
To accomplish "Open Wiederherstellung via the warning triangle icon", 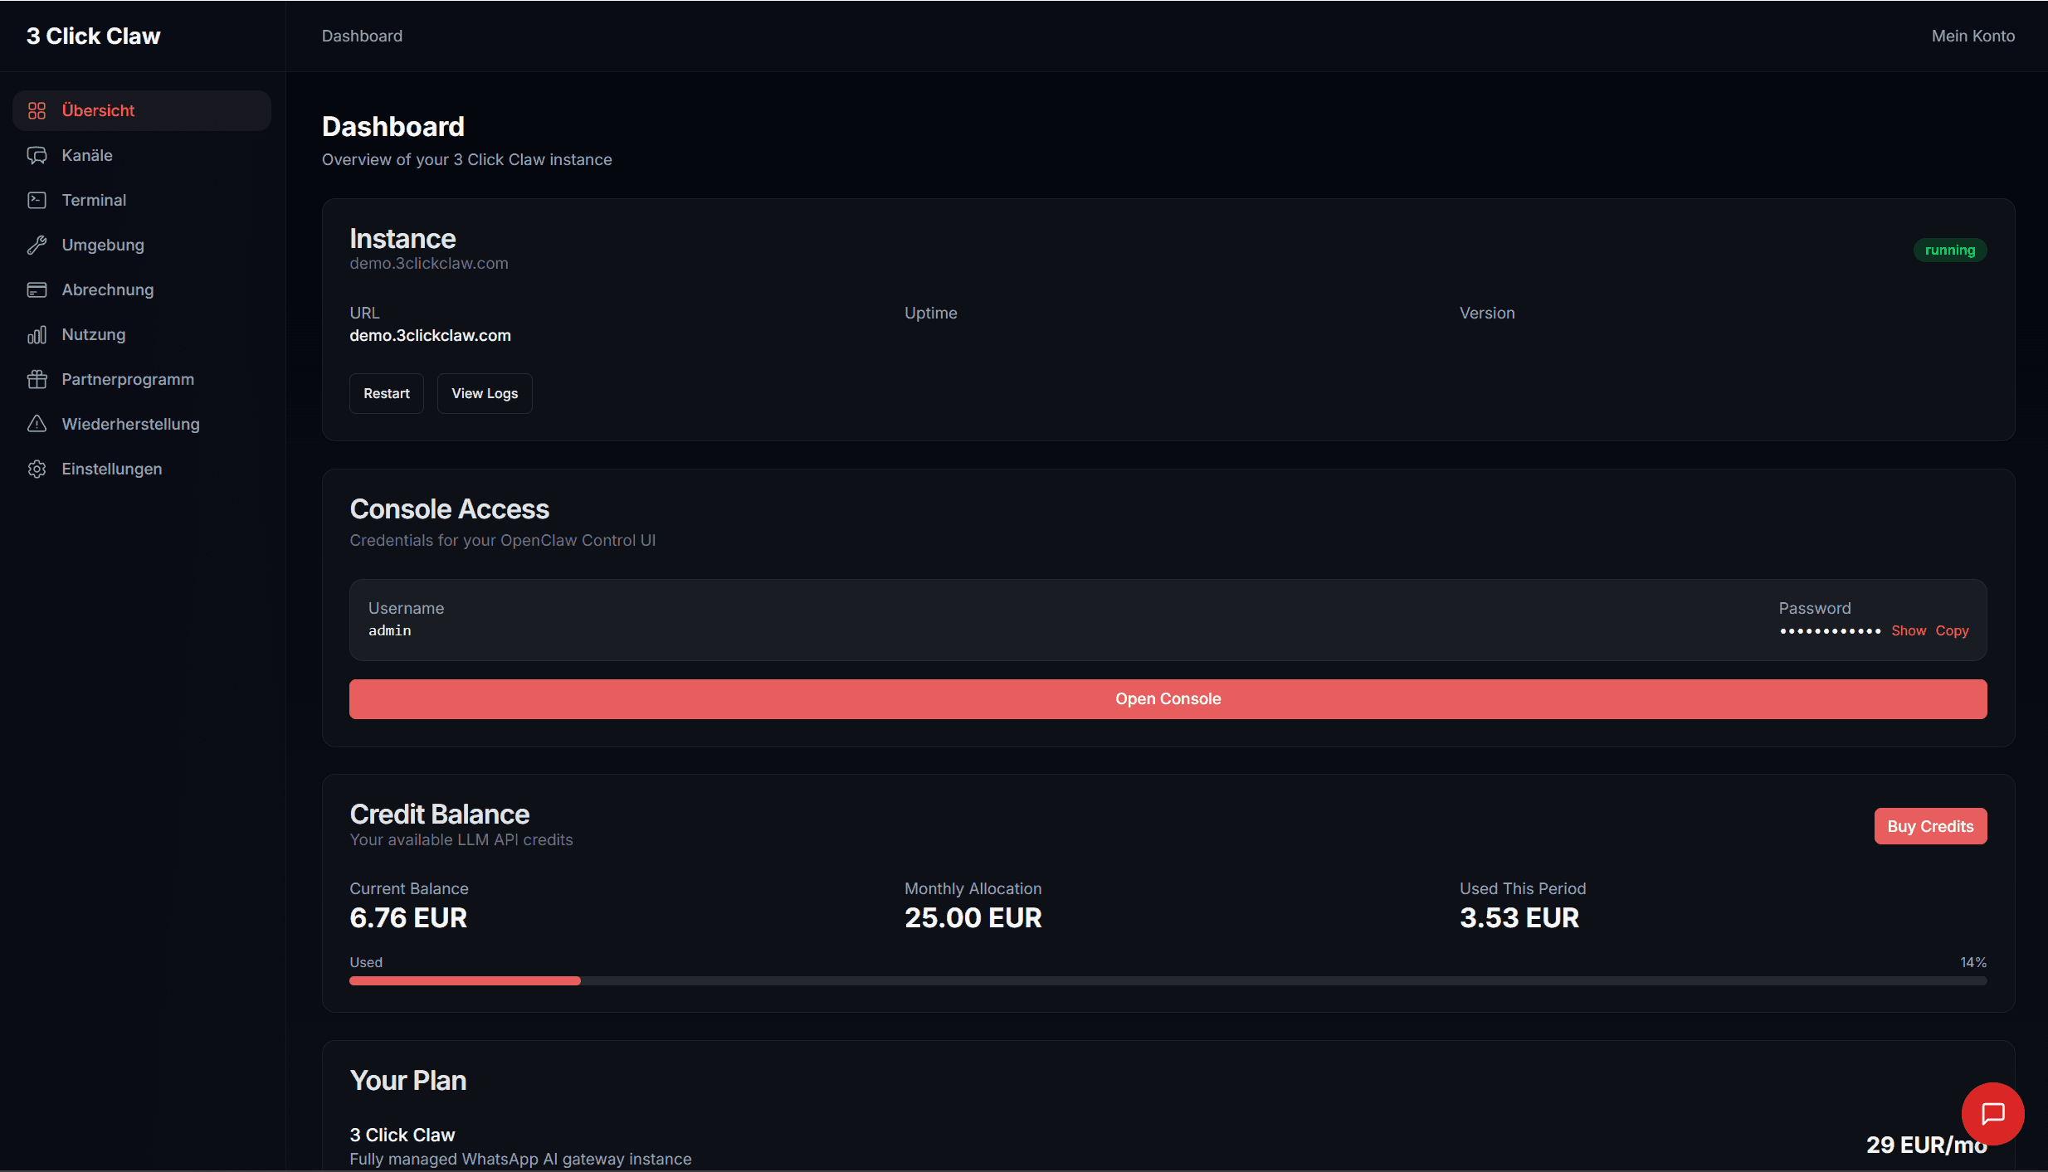I will click(37, 424).
